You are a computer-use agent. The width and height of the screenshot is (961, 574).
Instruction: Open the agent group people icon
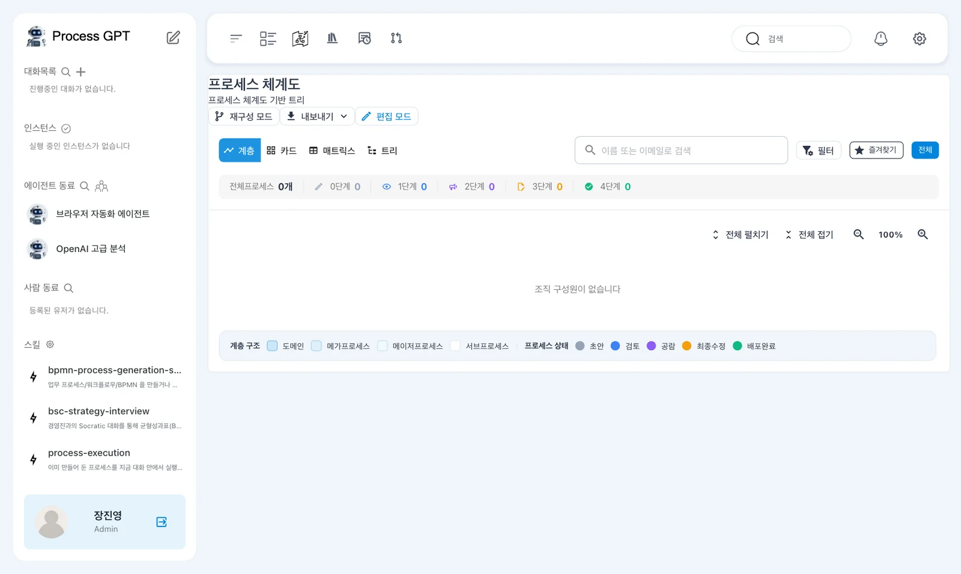[x=102, y=186]
